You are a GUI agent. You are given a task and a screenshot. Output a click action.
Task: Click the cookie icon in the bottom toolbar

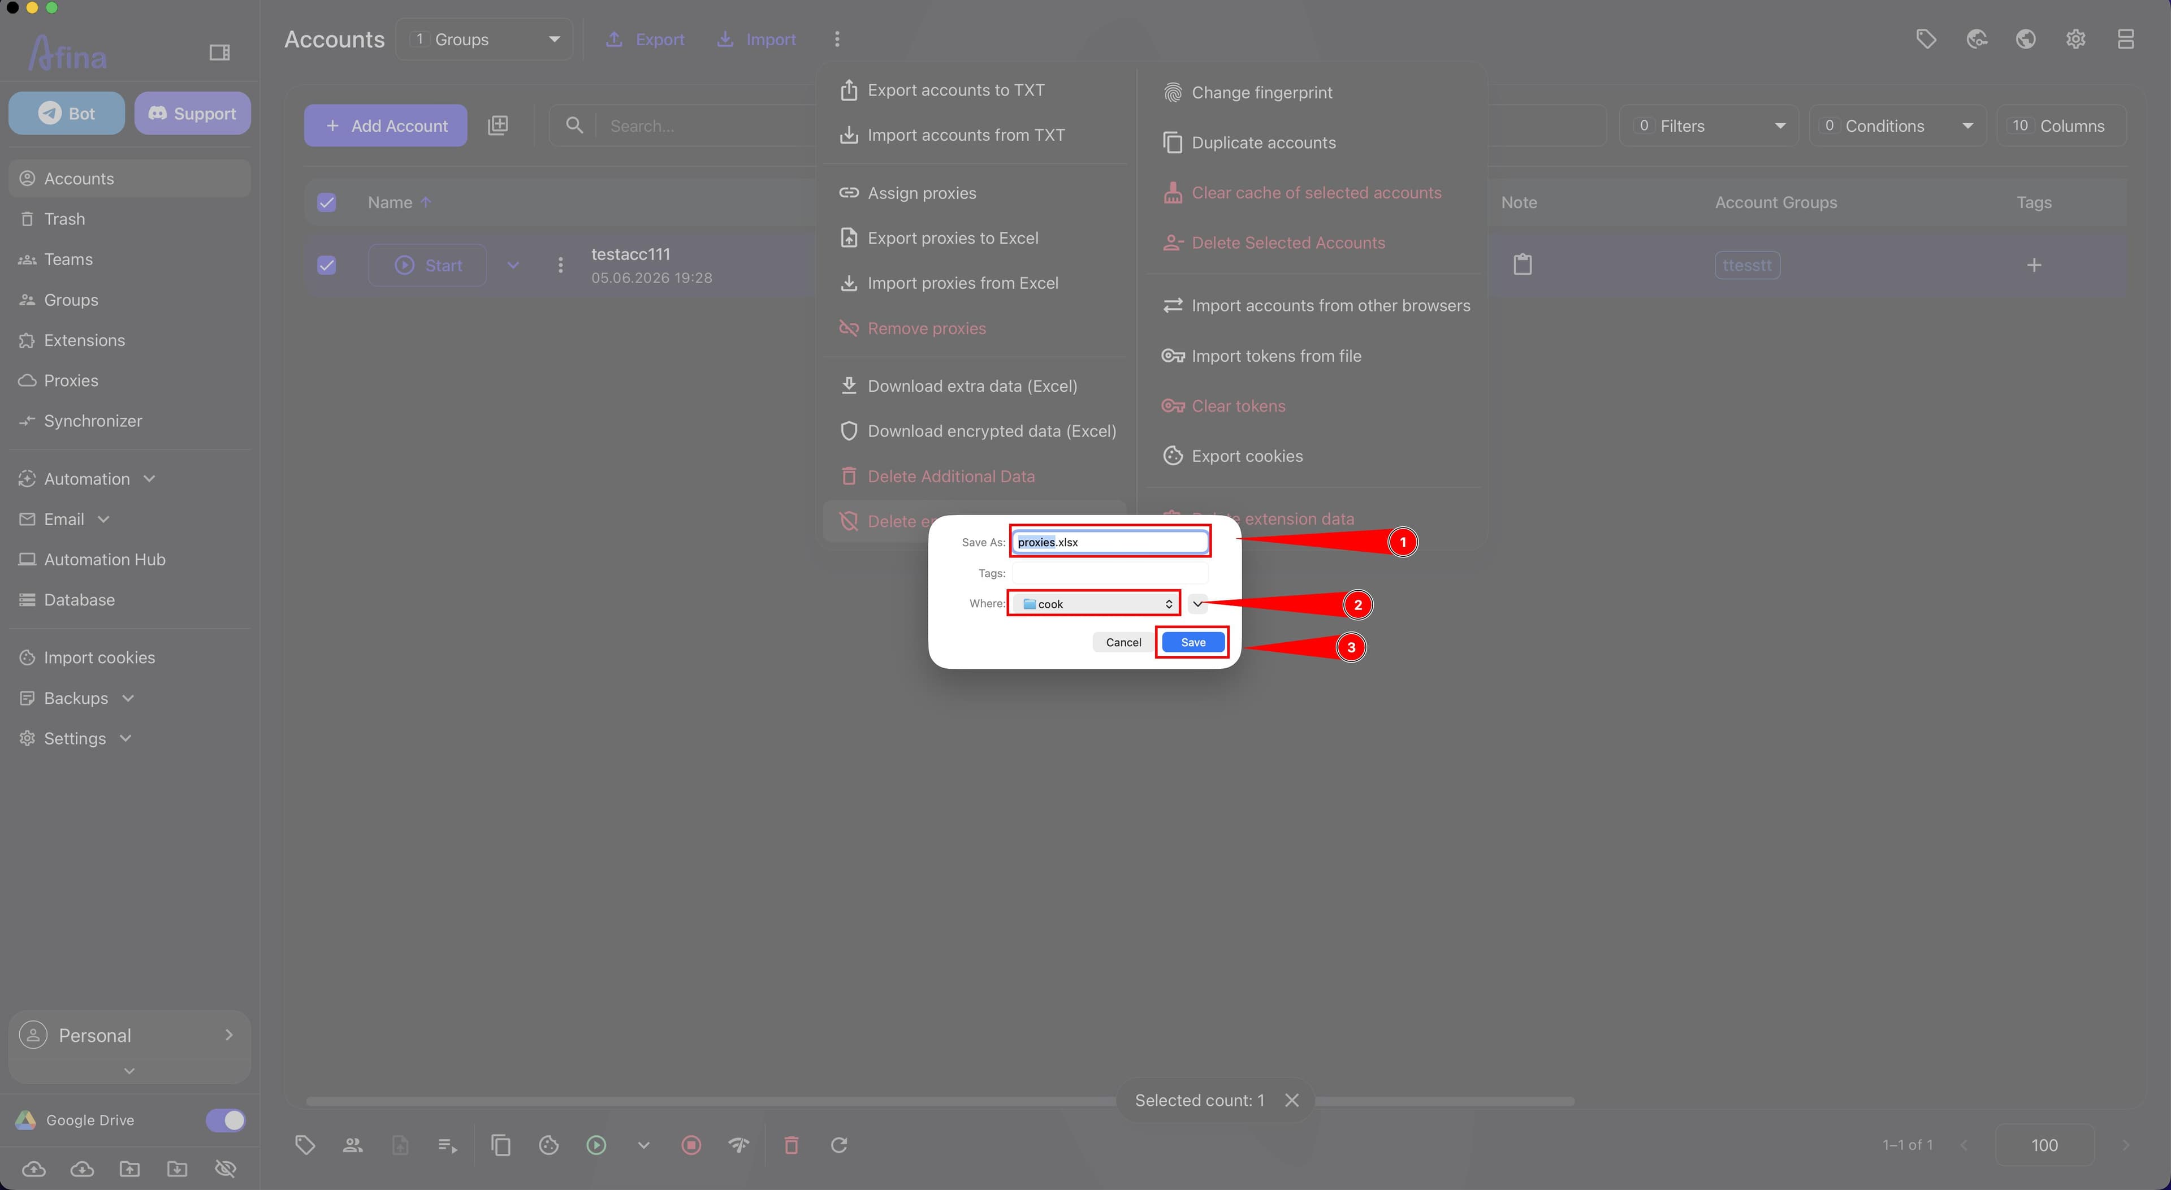click(548, 1144)
